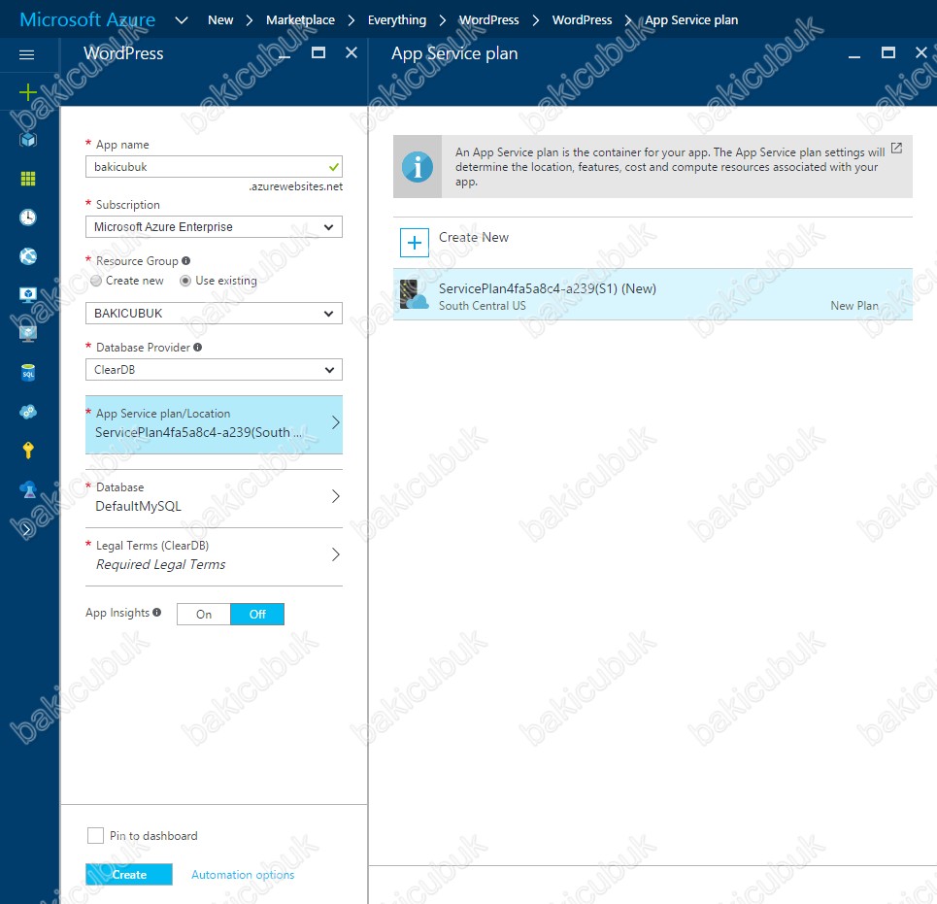Open external link icon in info banner
The height and width of the screenshot is (904, 937).
point(896,148)
